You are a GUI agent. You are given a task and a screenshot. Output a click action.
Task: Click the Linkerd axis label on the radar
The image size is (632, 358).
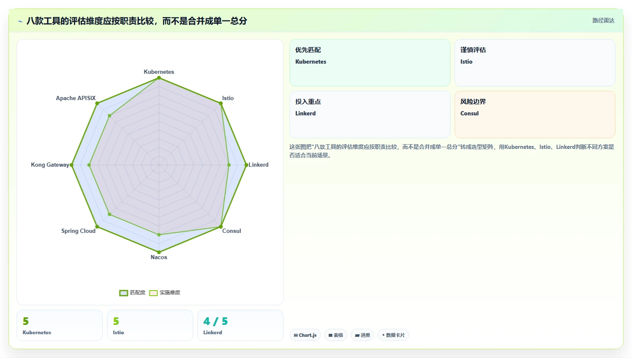pos(258,165)
